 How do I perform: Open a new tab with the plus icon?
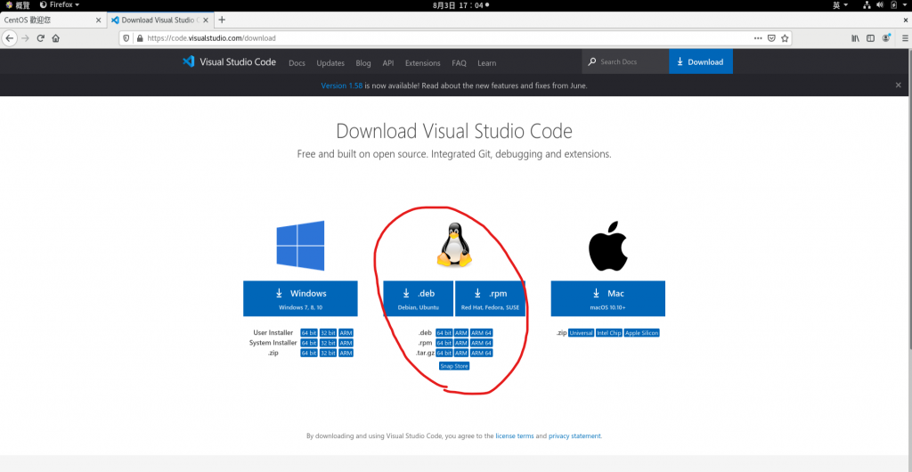click(222, 20)
